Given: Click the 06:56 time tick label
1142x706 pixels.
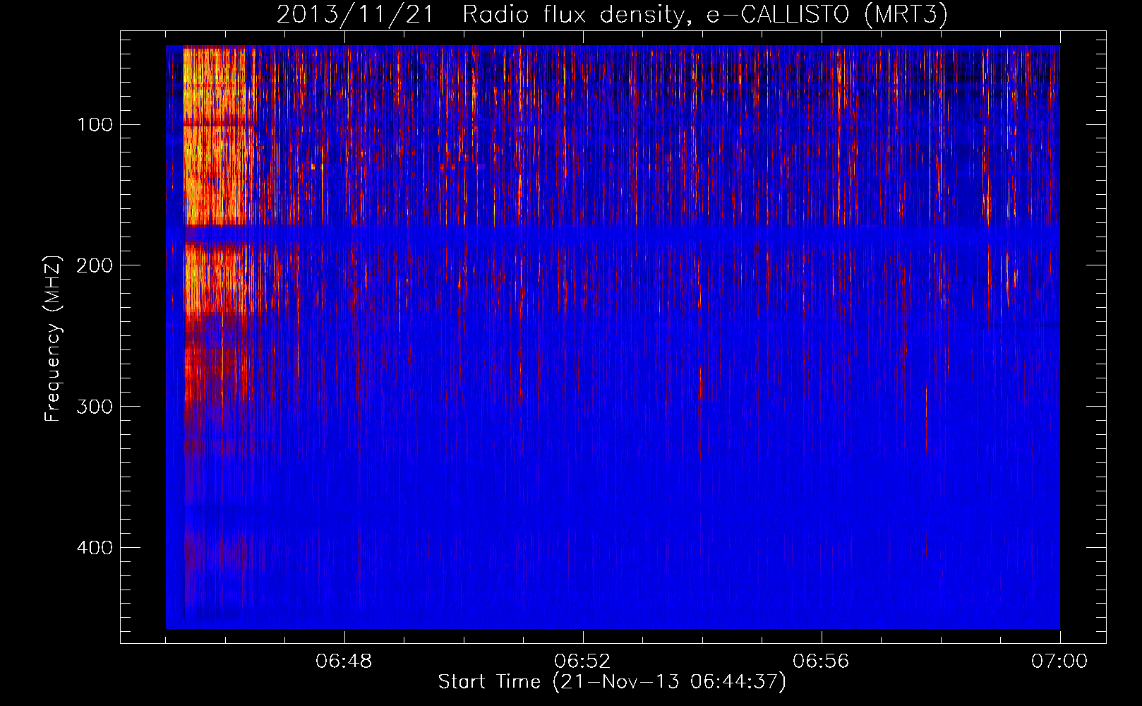Looking at the screenshot, I should coord(821,662).
